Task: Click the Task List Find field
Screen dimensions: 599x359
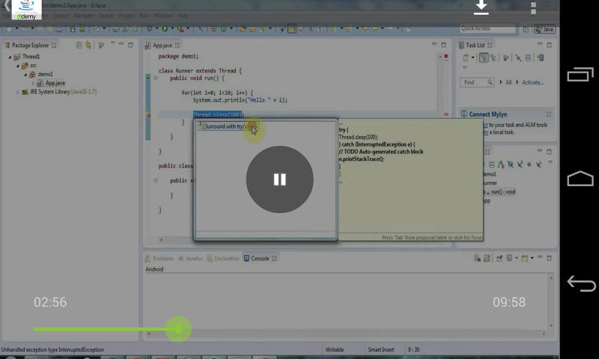Action: (477, 82)
